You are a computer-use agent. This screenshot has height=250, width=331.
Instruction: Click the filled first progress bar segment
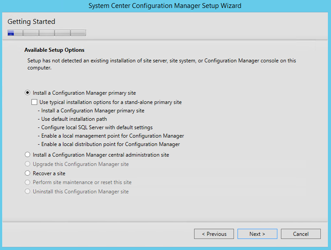coord(11,33)
